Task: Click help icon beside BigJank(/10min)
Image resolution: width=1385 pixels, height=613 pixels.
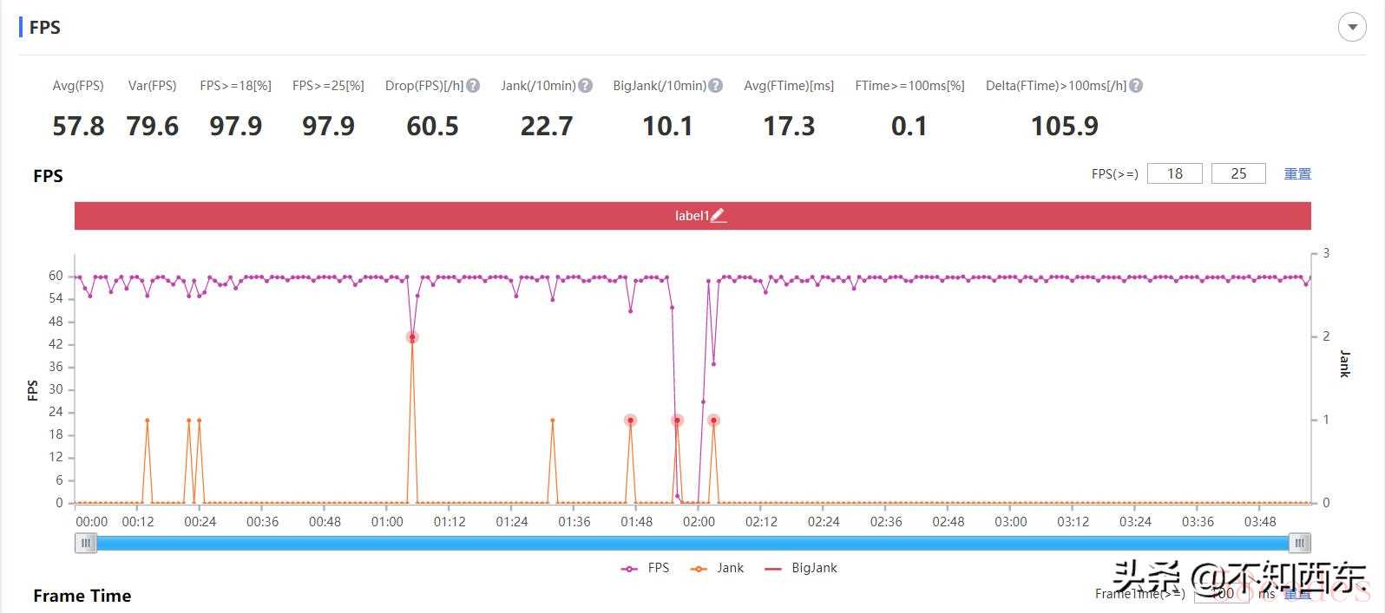Action: [x=716, y=86]
